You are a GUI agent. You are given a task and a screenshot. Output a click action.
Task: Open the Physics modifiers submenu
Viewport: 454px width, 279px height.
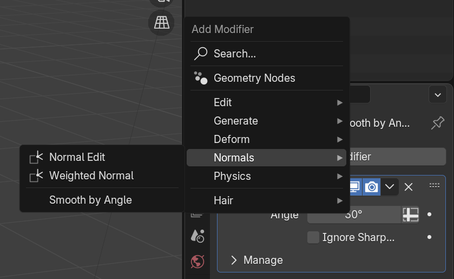click(x=266, y=176)
